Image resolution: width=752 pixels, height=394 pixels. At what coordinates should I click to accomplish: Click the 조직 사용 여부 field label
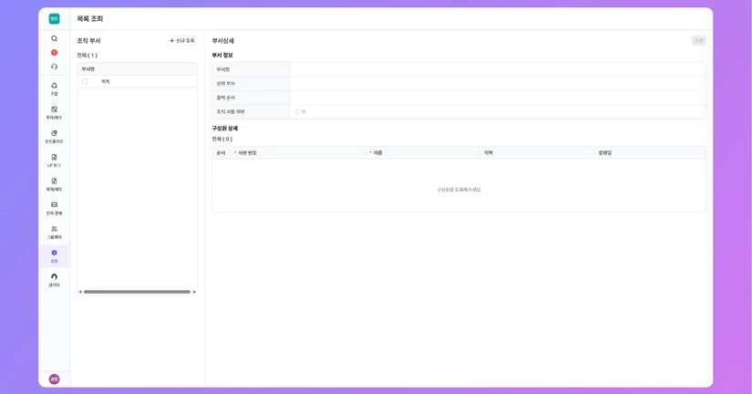(231, 112)
